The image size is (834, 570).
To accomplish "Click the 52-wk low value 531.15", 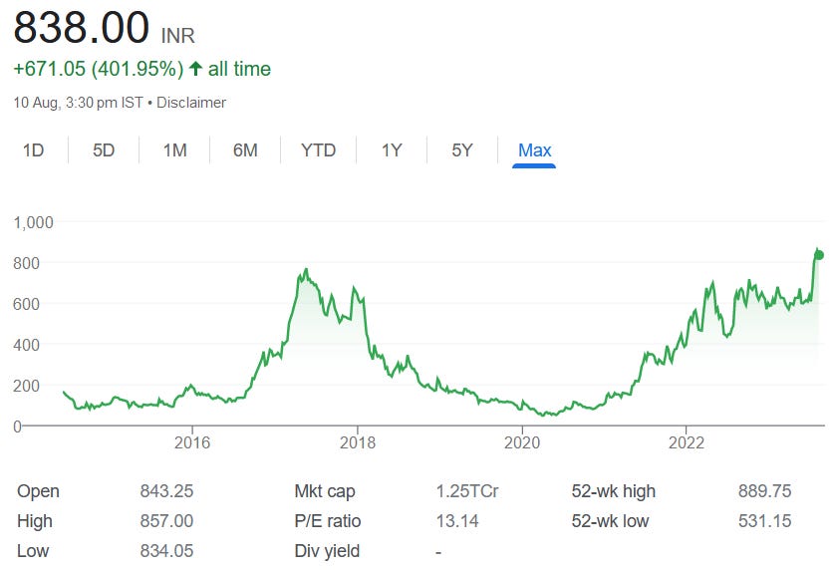I will coord(765,520).
